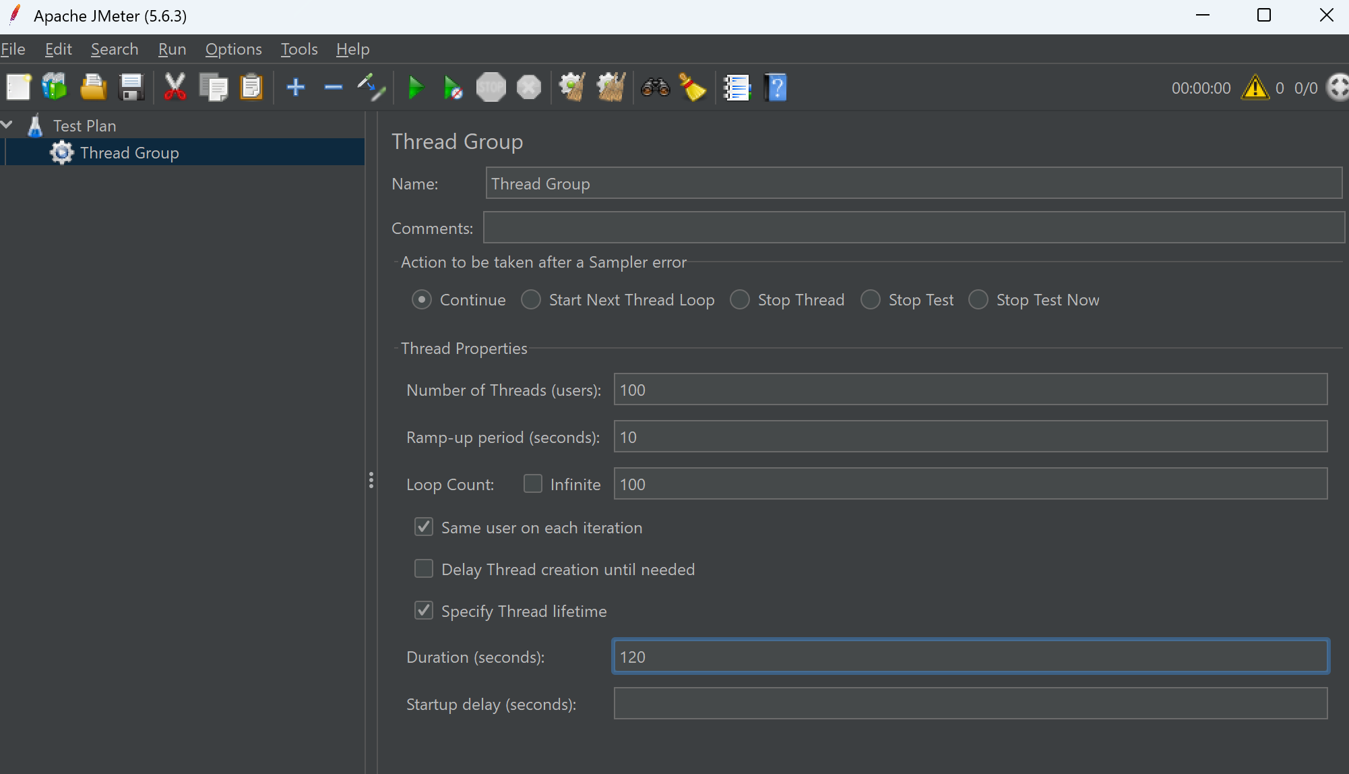
Task: Click the split pane divider handle dots
Action: [371, 481]
